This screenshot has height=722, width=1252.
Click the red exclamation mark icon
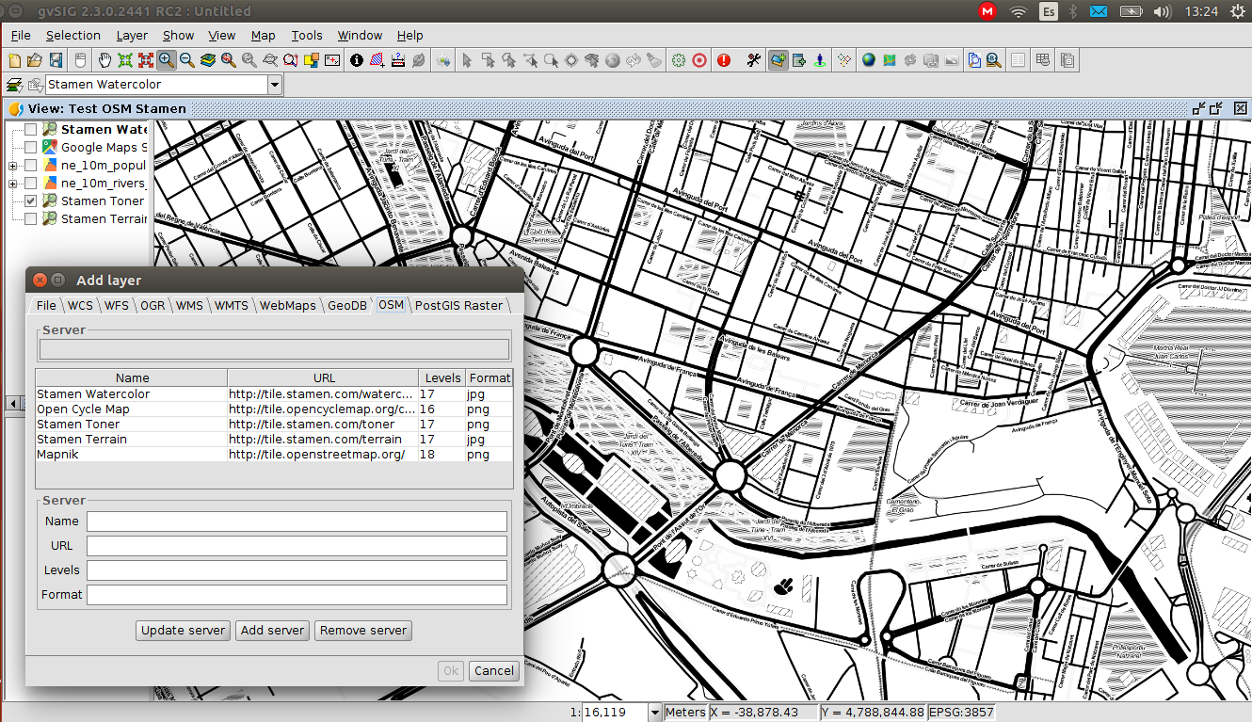(x=724, y=60)
